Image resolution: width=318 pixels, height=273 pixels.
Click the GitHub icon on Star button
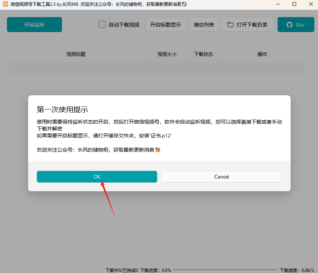(x=290, y=25)
